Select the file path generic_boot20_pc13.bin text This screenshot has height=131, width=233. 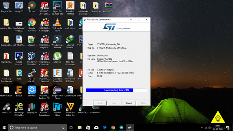pos(115,60)
